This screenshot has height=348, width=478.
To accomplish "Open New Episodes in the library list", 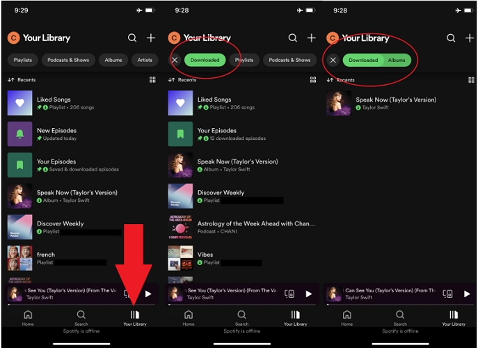I will (81, 134).
